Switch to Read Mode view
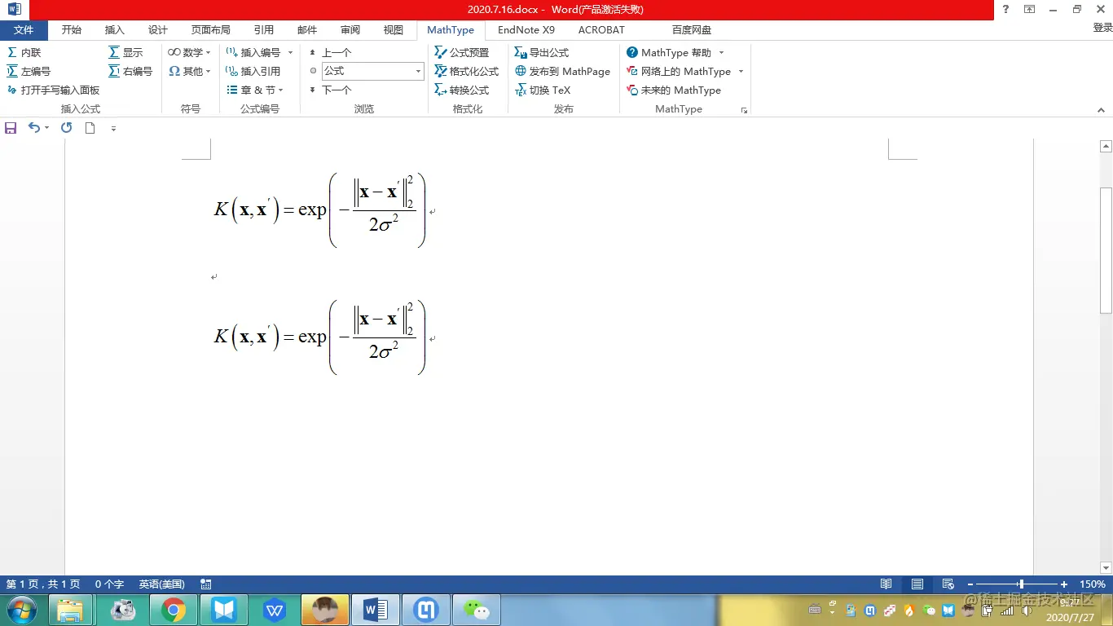1113x626 pixels. point(886,584)
